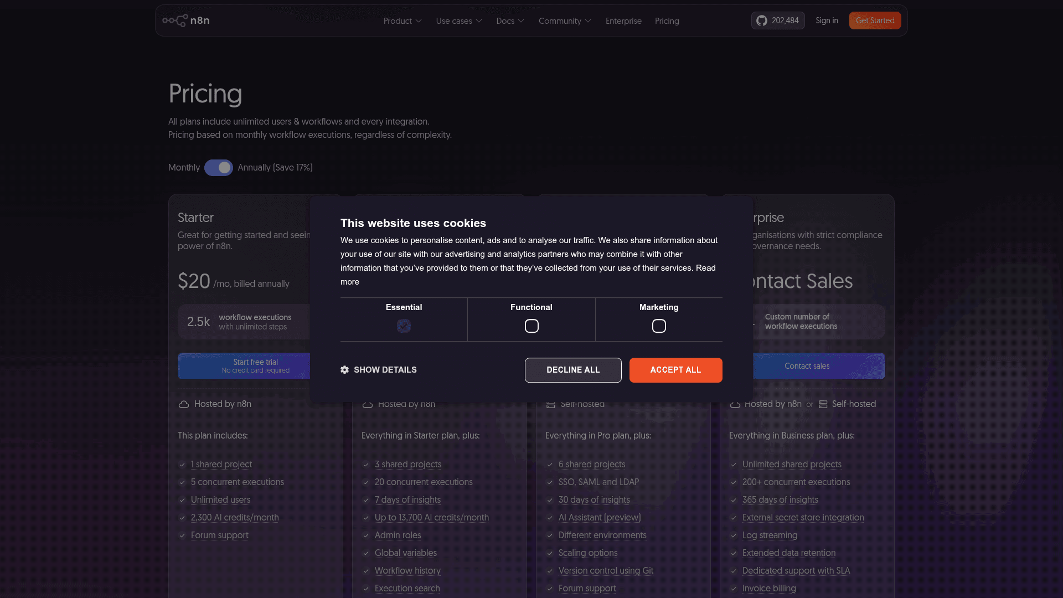Expand the Community dropdown menu

point(565,21)
